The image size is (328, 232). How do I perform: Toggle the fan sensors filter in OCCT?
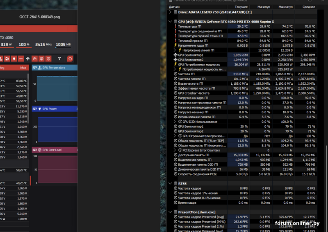tap(27, 59)
